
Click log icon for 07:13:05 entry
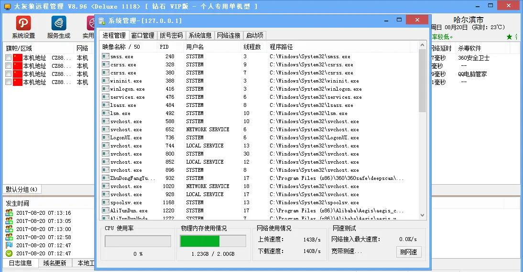click(9, 221)
